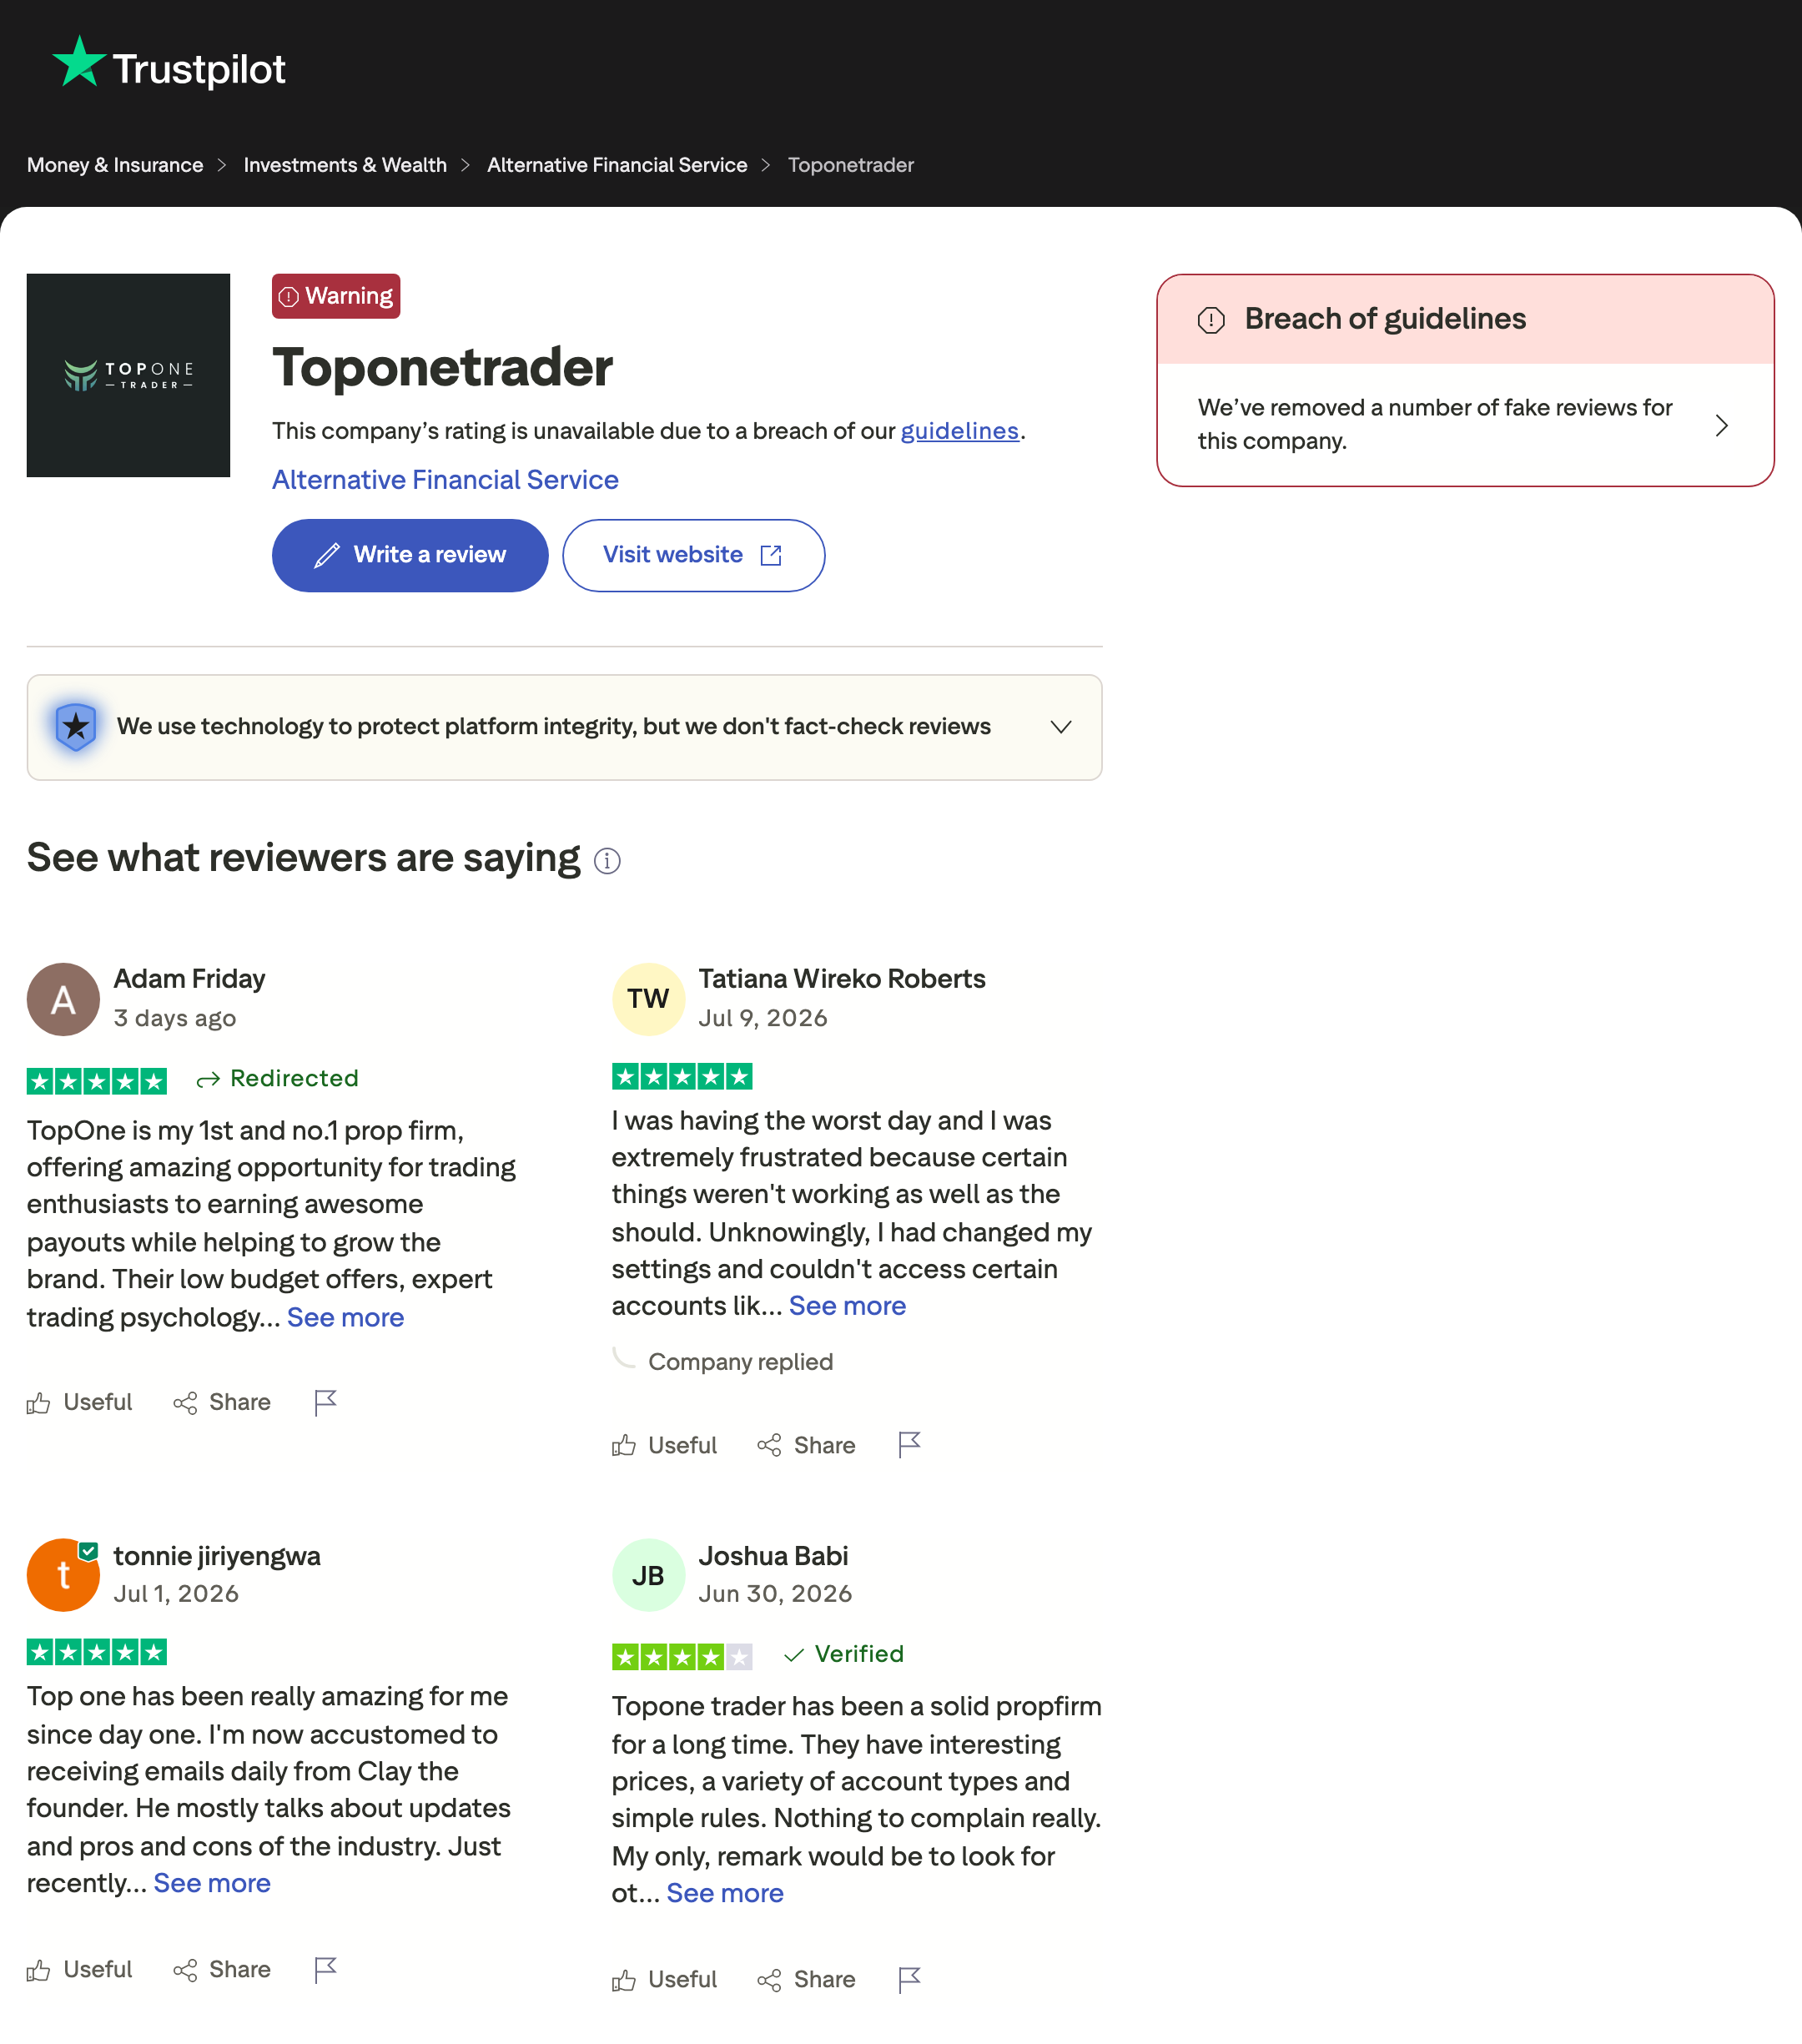
Task: Open Adam Friday's avatar
Action: pyautogui.click(x=63, y=999)
